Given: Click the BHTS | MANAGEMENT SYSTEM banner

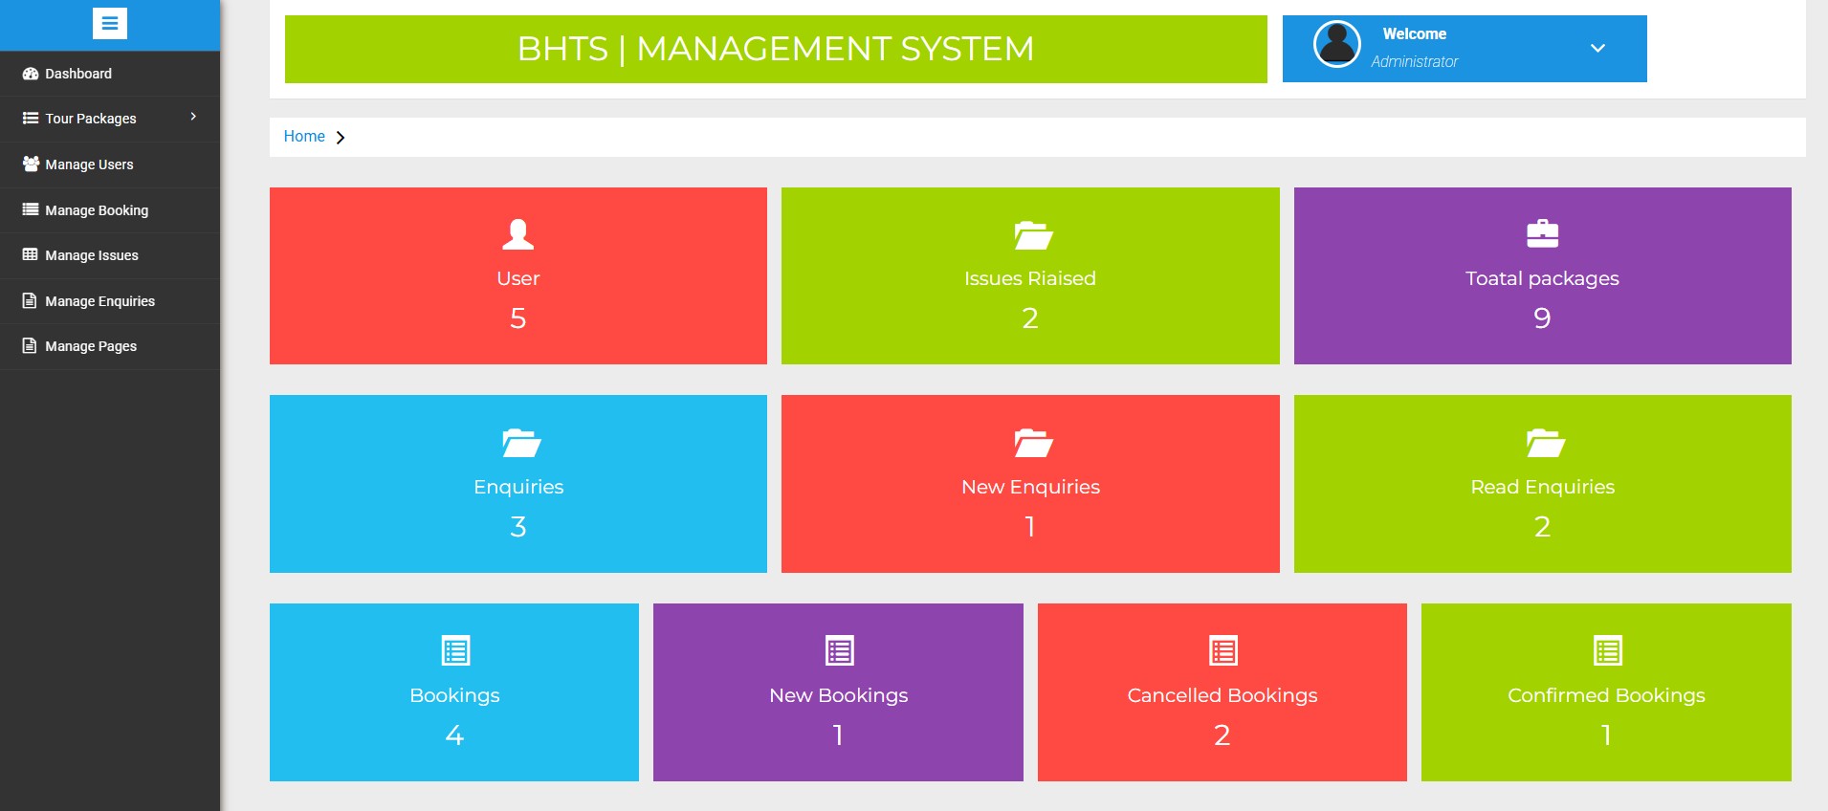Looking at the screenshot, I should (x=776, y=49).
